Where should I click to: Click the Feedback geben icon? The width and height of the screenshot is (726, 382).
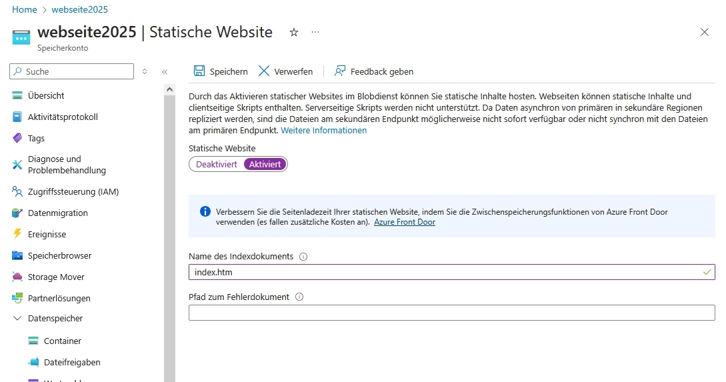[x=340, y=71]
